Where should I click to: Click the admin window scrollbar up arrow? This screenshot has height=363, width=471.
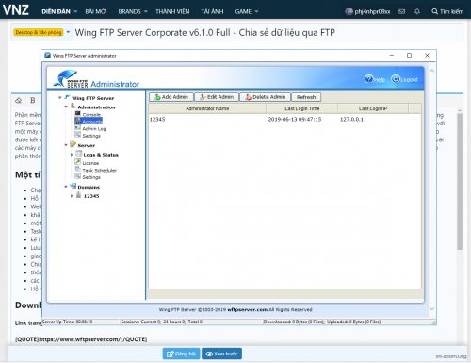[x=432, y=71]
